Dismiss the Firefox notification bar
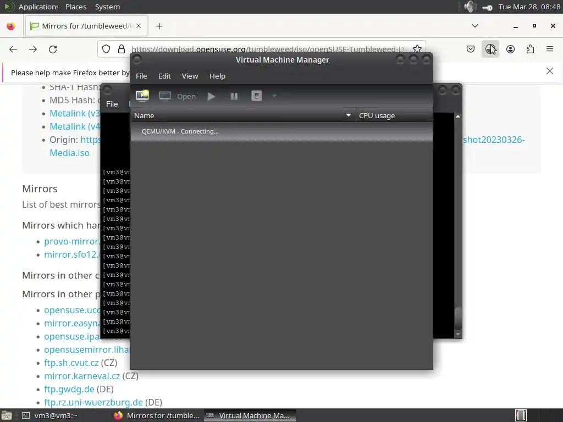The height and width of the screenshot is (422, 563). pyautogui.click(x=549, y=71)
